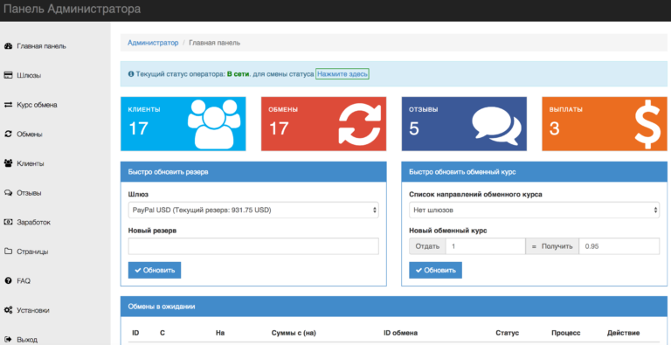The image size is (671, 345).
Task: Click the question mark icon for FAQ
Action: (8, 280)
